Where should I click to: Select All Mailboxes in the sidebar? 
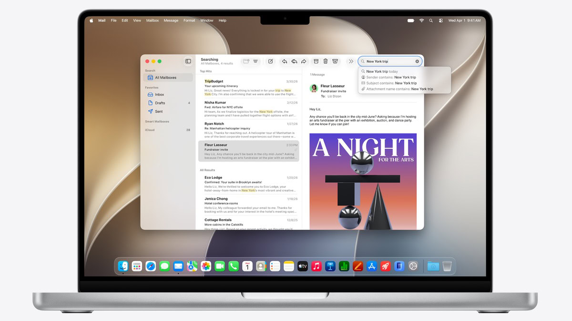(x=168, y=78)
